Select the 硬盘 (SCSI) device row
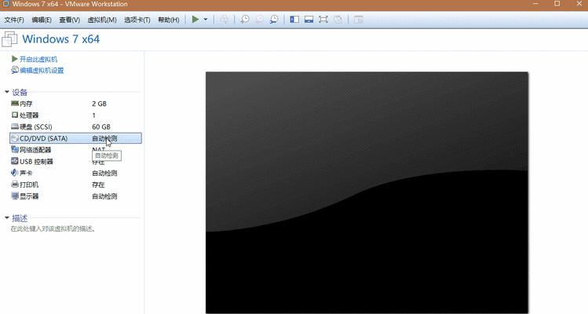The image size is (588, 314). click(x=75, y=127)
